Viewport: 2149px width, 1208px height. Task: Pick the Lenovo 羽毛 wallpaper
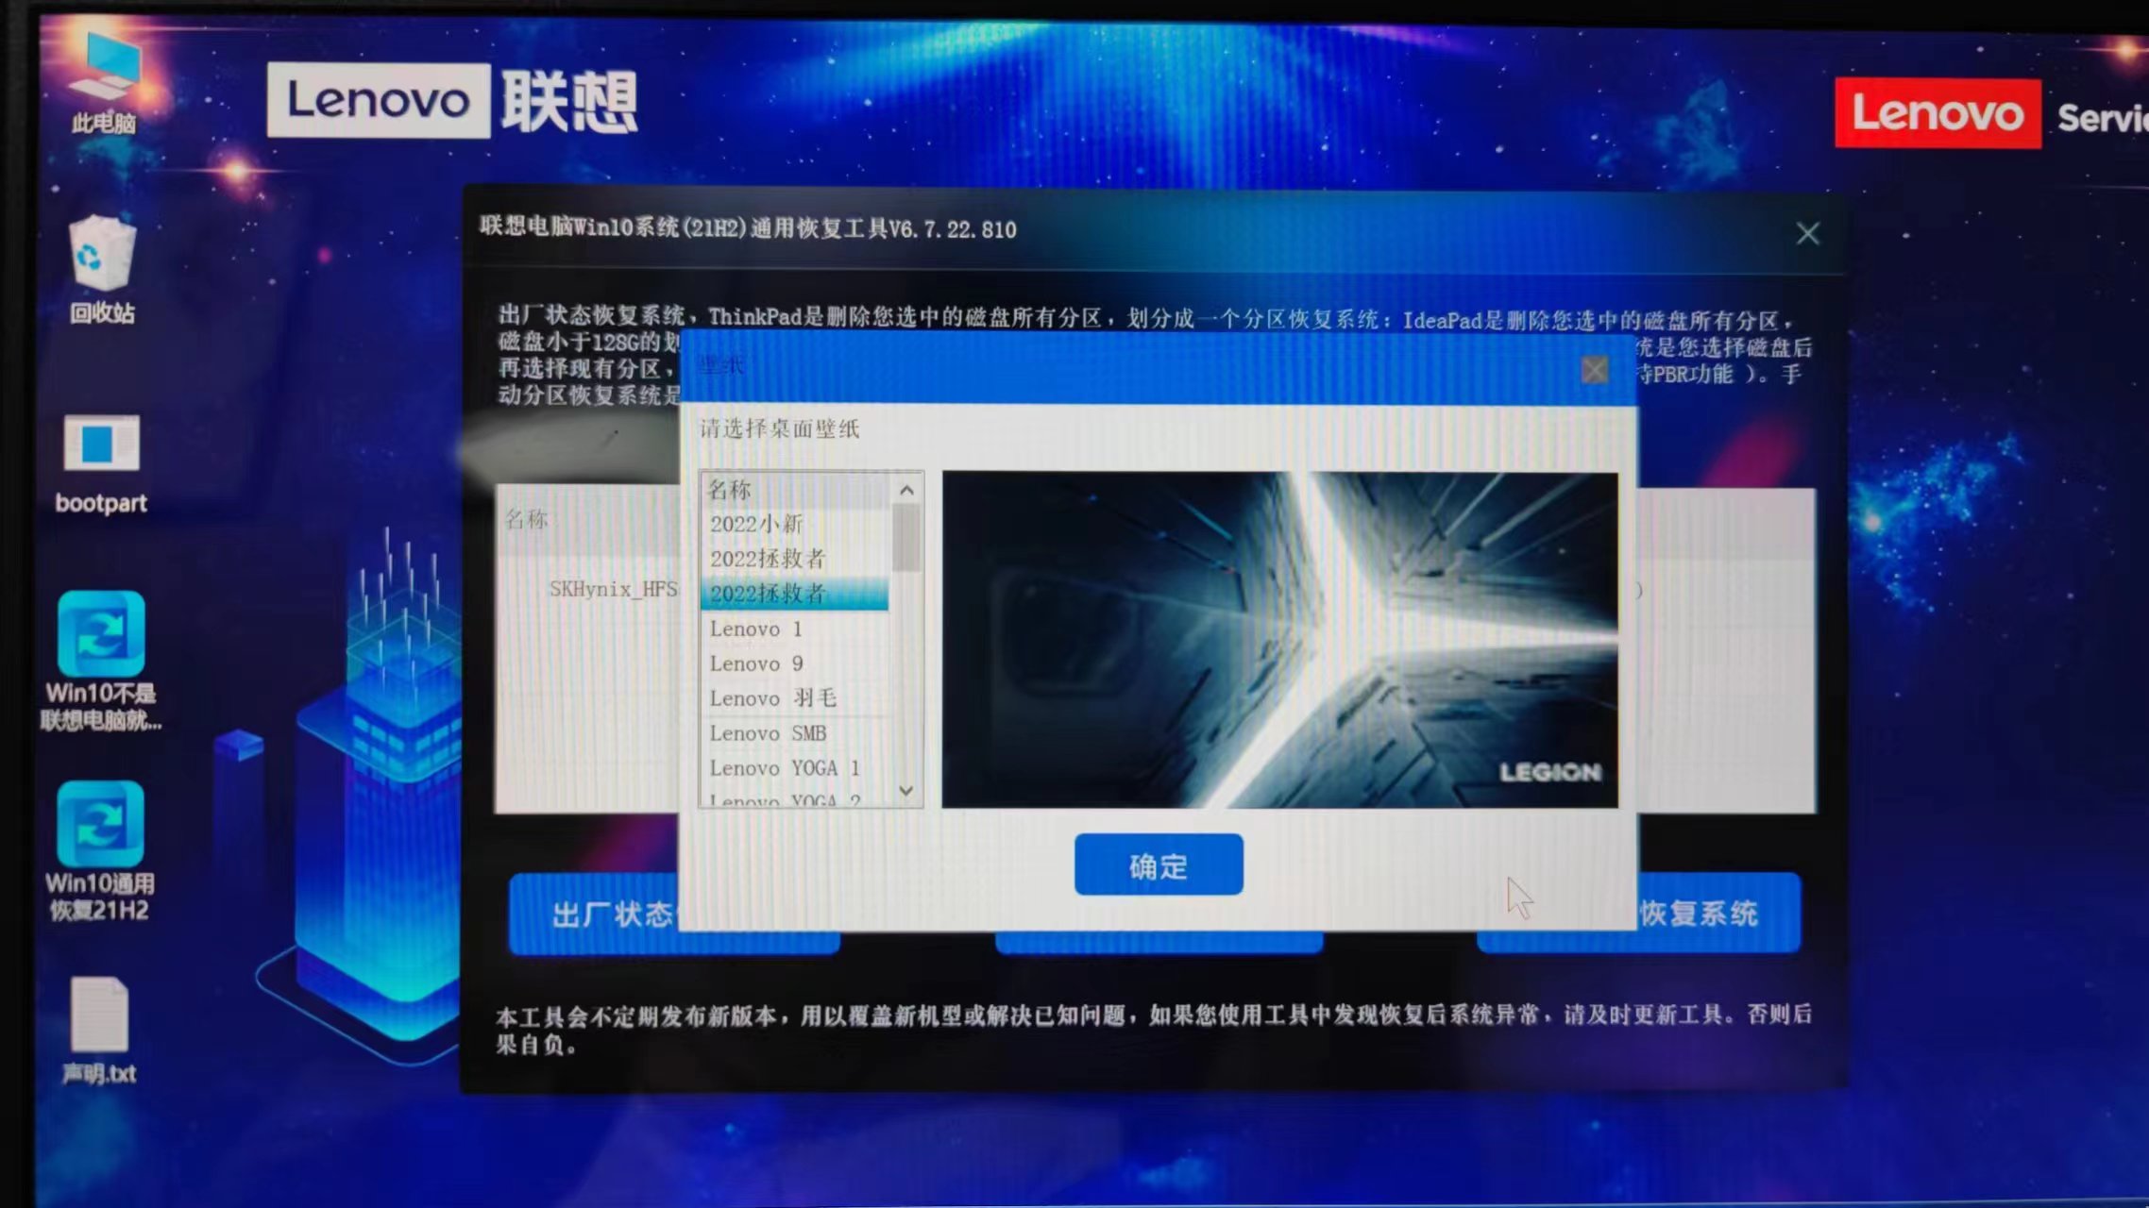[794, 698]
